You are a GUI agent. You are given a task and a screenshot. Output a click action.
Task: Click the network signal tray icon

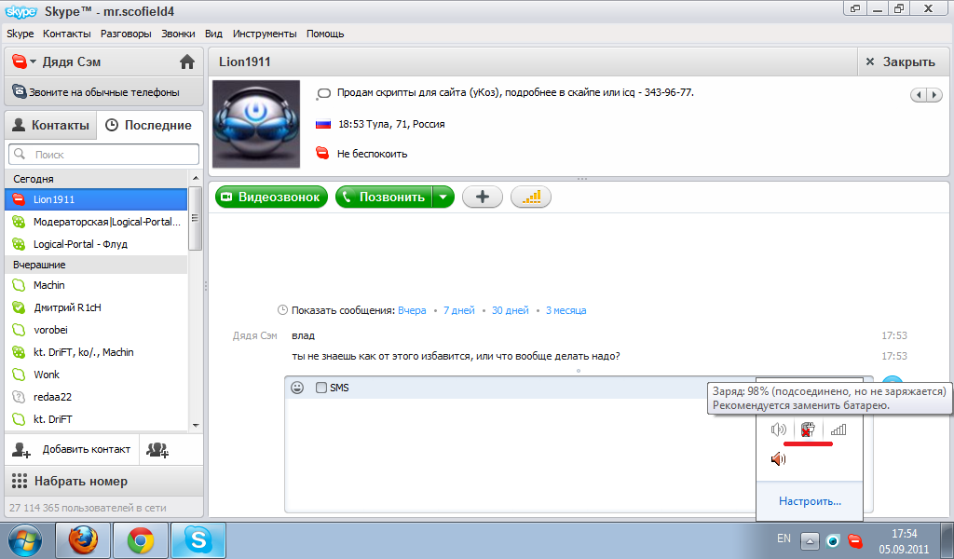[x=838, y=429]
